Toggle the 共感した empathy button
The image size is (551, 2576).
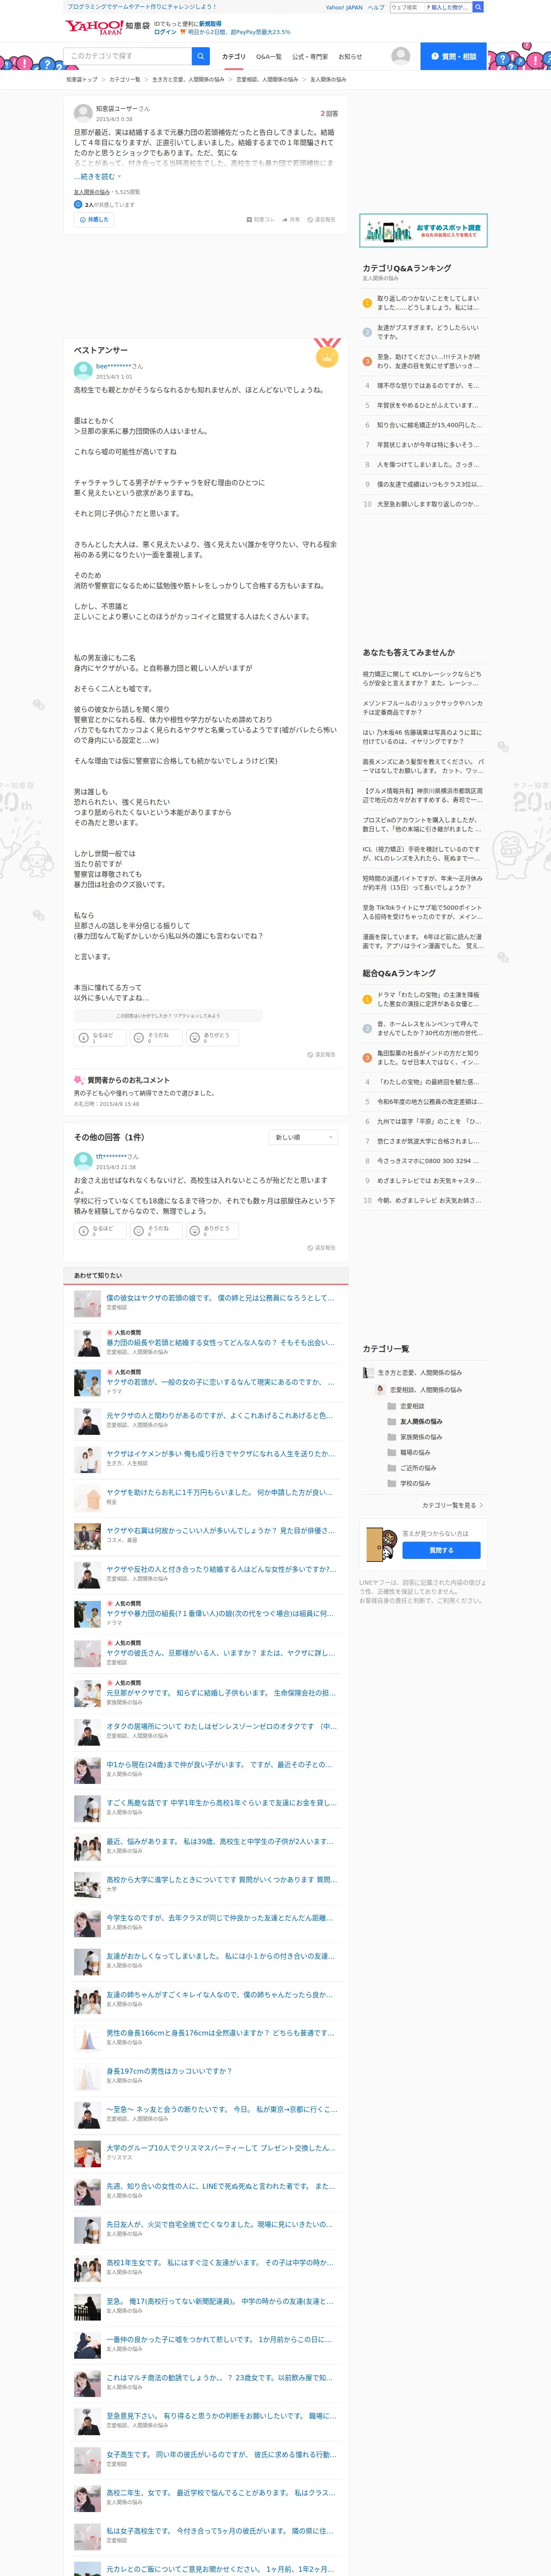93,219
